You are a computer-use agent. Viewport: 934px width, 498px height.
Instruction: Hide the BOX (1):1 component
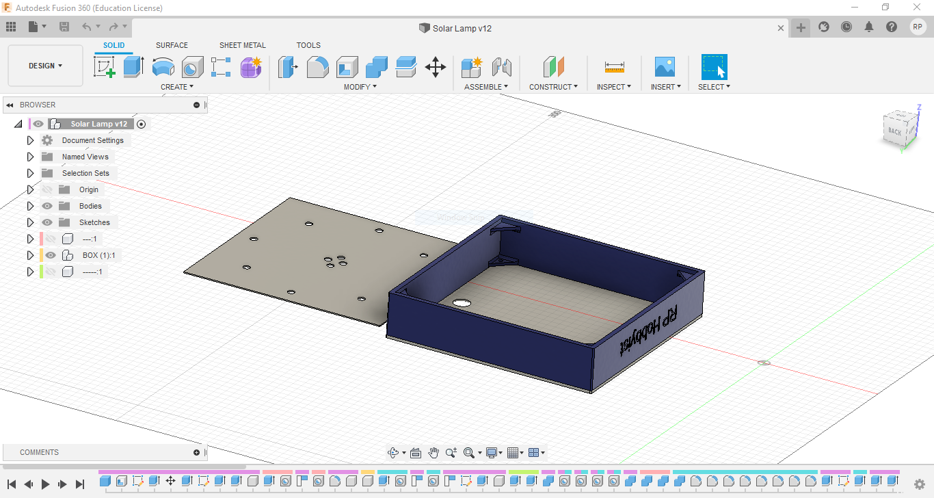point(51,255)
